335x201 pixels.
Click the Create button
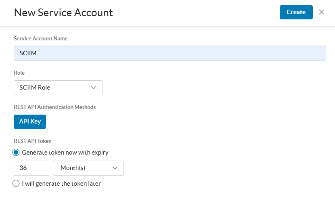[x=296, y=12]
